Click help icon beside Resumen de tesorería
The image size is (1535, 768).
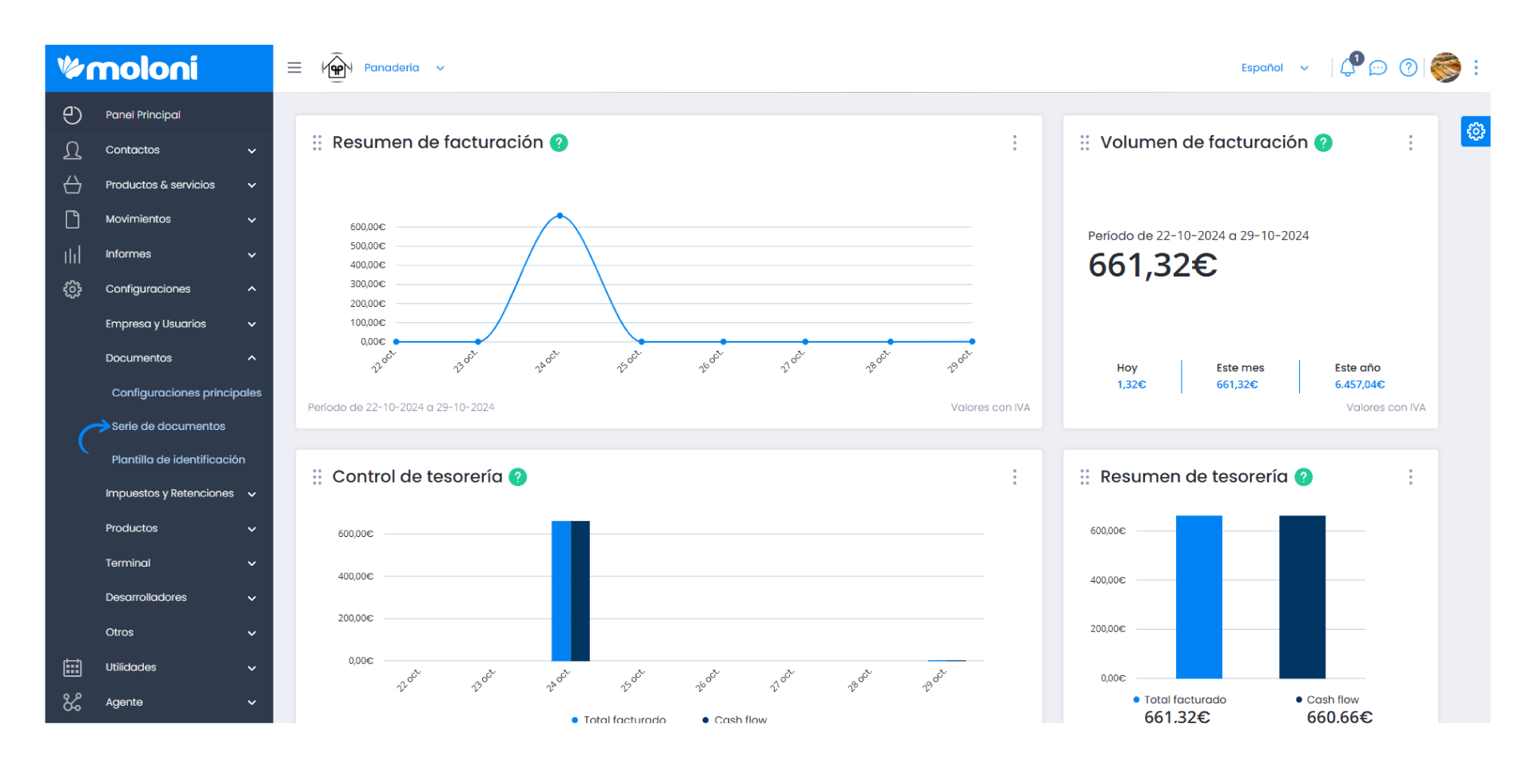(x=1304, y=476)
